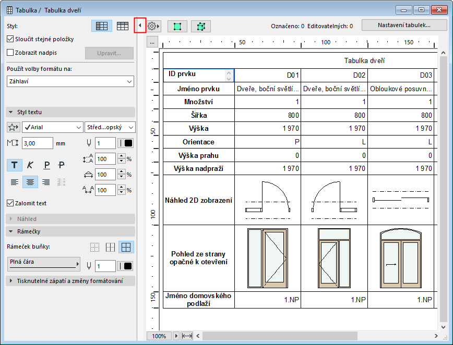Uncheck Sloučit stejné položky checkbox
This screenshot has width=453, height=345.
[10, 39]
